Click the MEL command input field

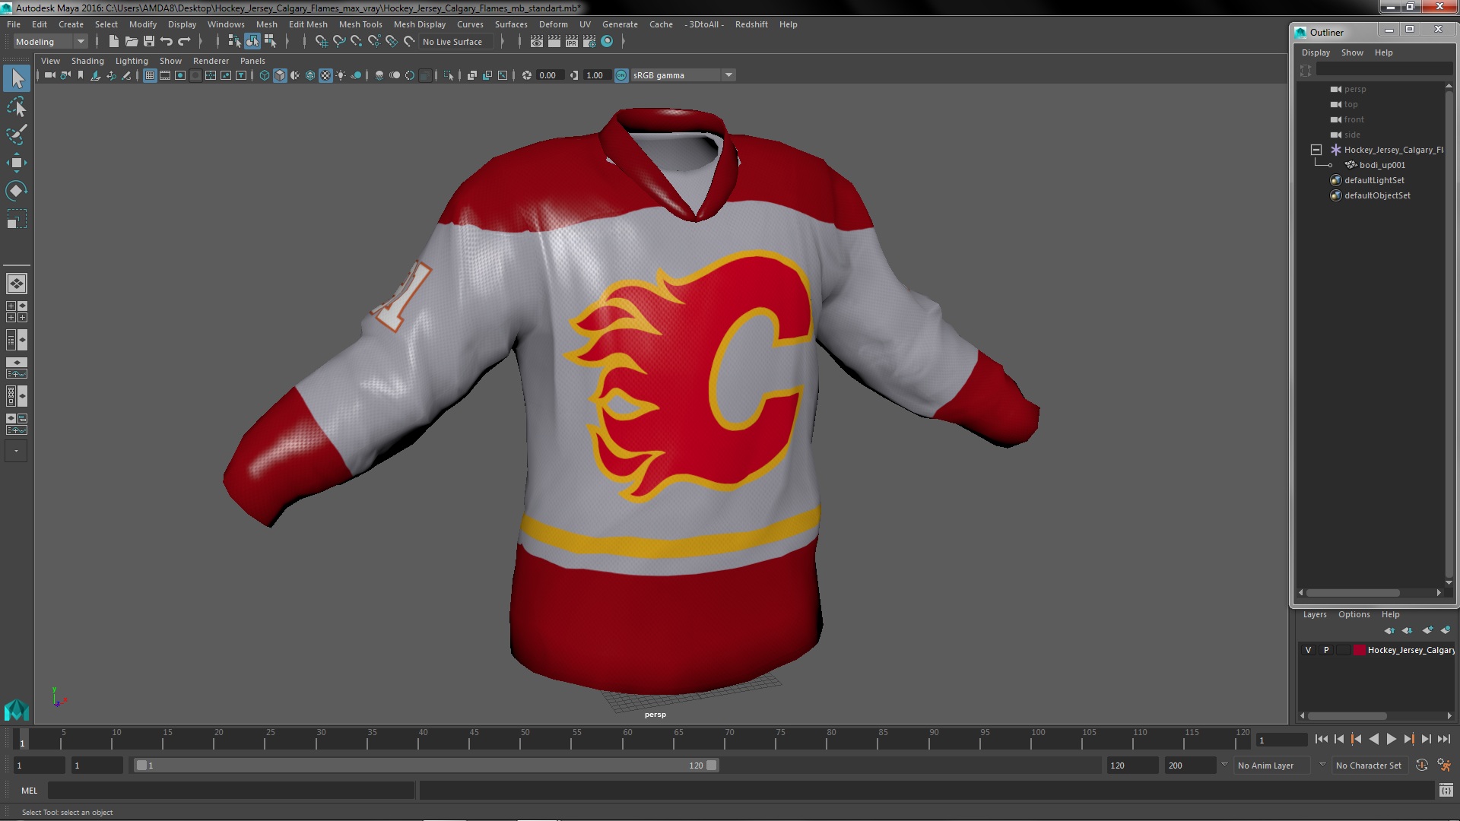(x=231, y=791)
